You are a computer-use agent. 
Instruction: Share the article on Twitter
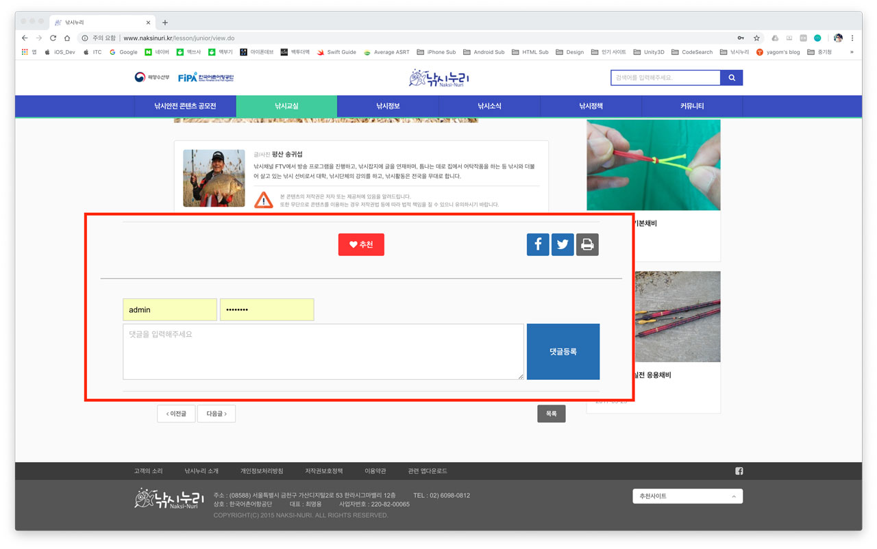pyautogui.click(x=563, y=244)
